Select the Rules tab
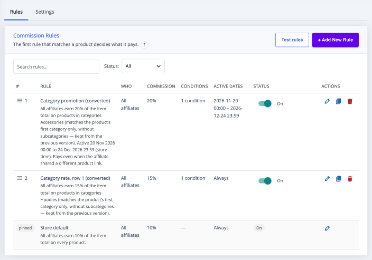This screenshot has width=372, height=260. tap(16, 12)
